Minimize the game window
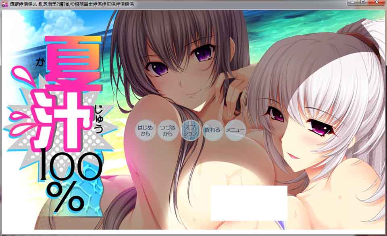Image resolution: width=387 pixels, height=236 pixels. tap(352, 2)
